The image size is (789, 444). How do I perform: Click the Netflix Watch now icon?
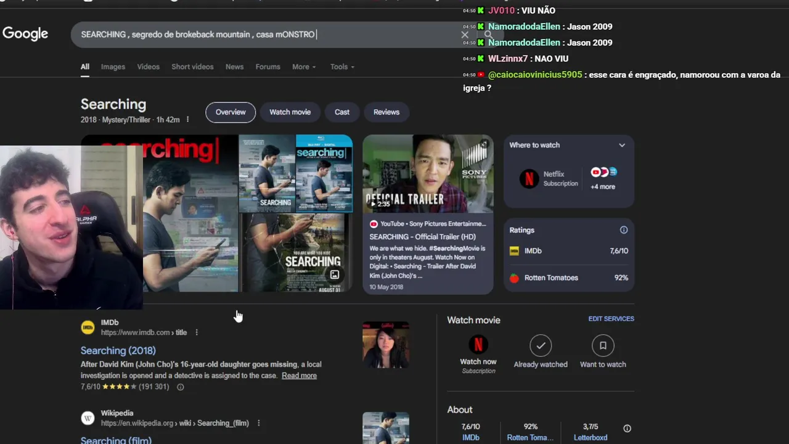pos(478,345)
